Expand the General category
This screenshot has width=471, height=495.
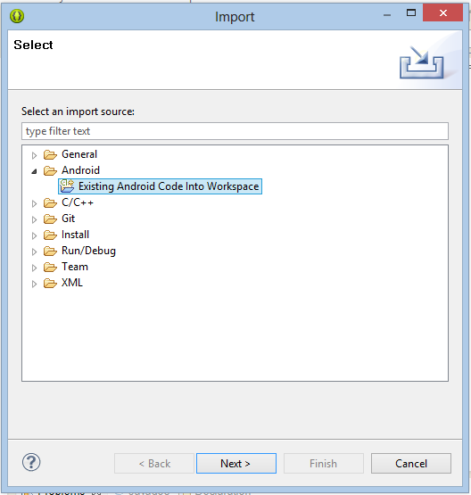pos(34,155)
